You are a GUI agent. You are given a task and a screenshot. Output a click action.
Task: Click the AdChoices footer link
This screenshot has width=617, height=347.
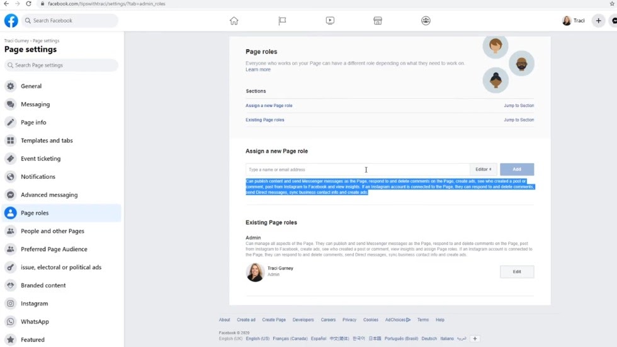(x=397, y=320)
